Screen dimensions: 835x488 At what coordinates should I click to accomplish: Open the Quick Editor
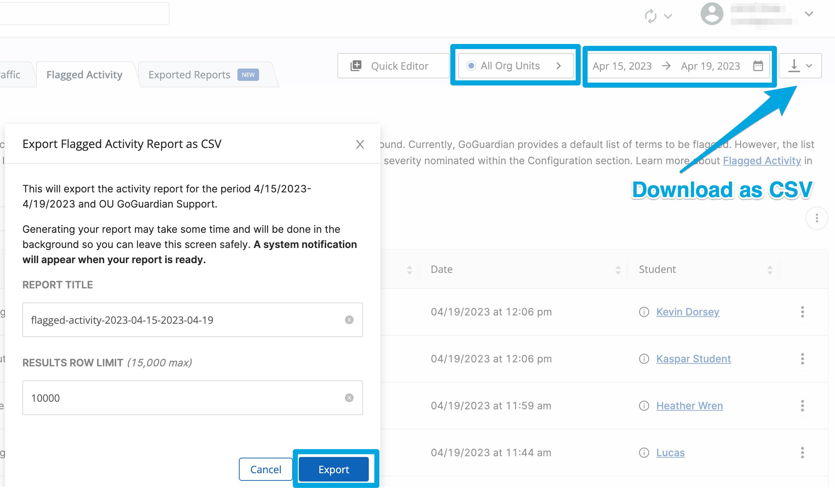393,66
